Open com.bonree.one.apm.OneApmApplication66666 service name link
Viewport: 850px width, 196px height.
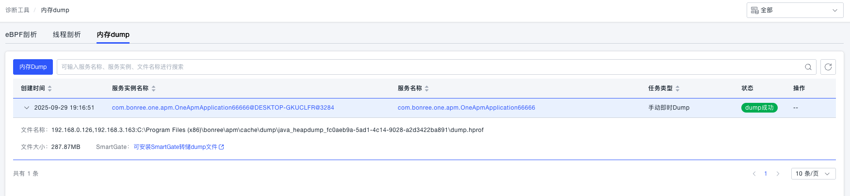coord(466,108)
